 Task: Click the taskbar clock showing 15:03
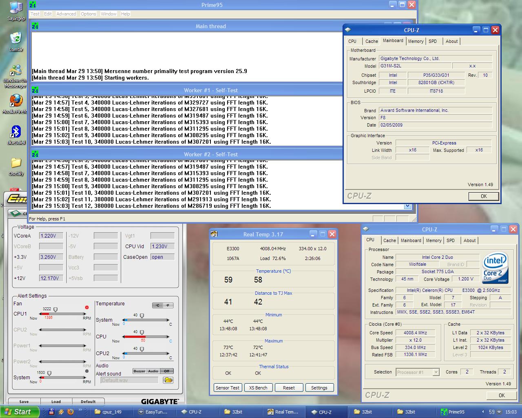coord(511,412)
